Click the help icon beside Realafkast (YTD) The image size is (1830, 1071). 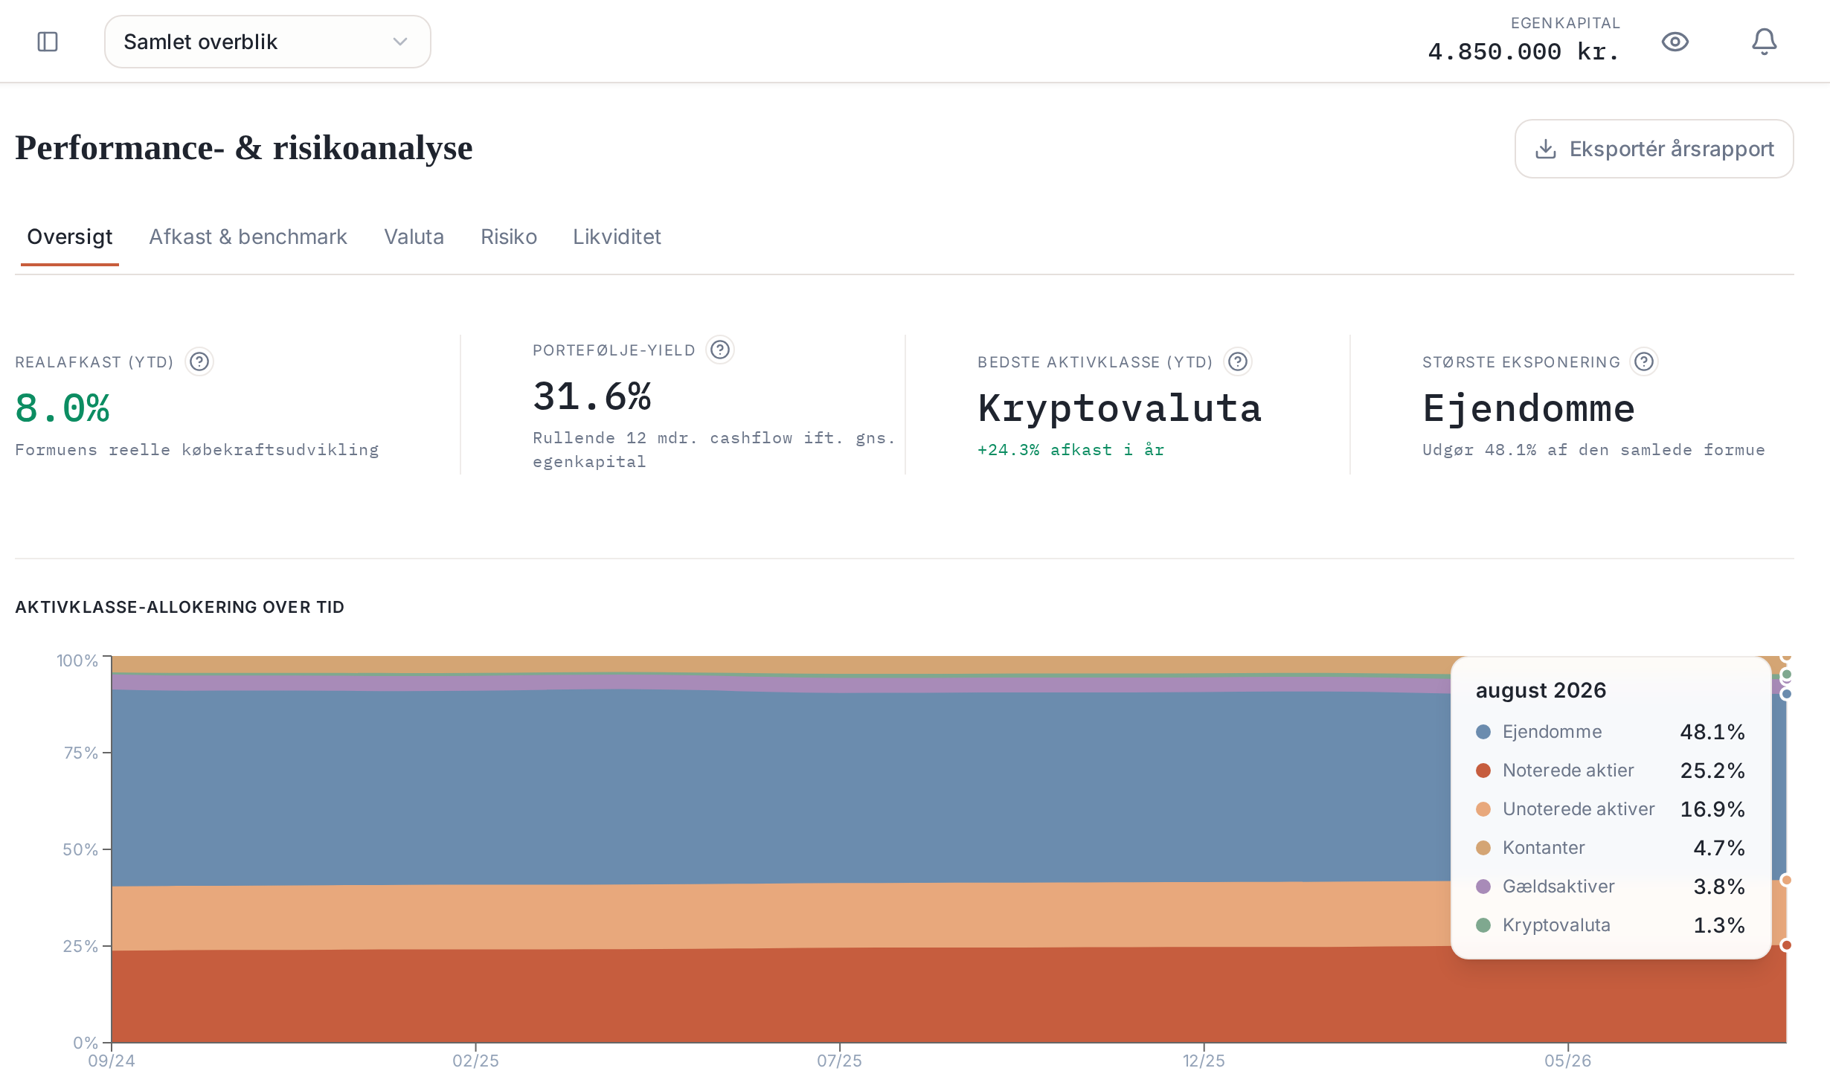[199, 361]
